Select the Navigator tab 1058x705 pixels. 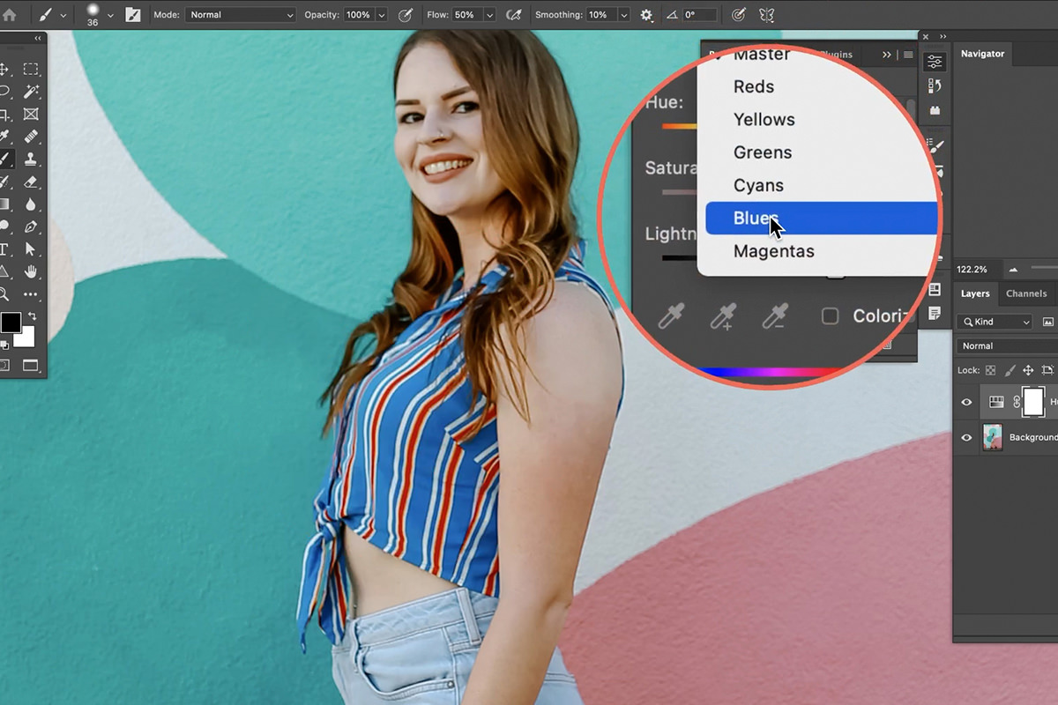click(982, 54)
